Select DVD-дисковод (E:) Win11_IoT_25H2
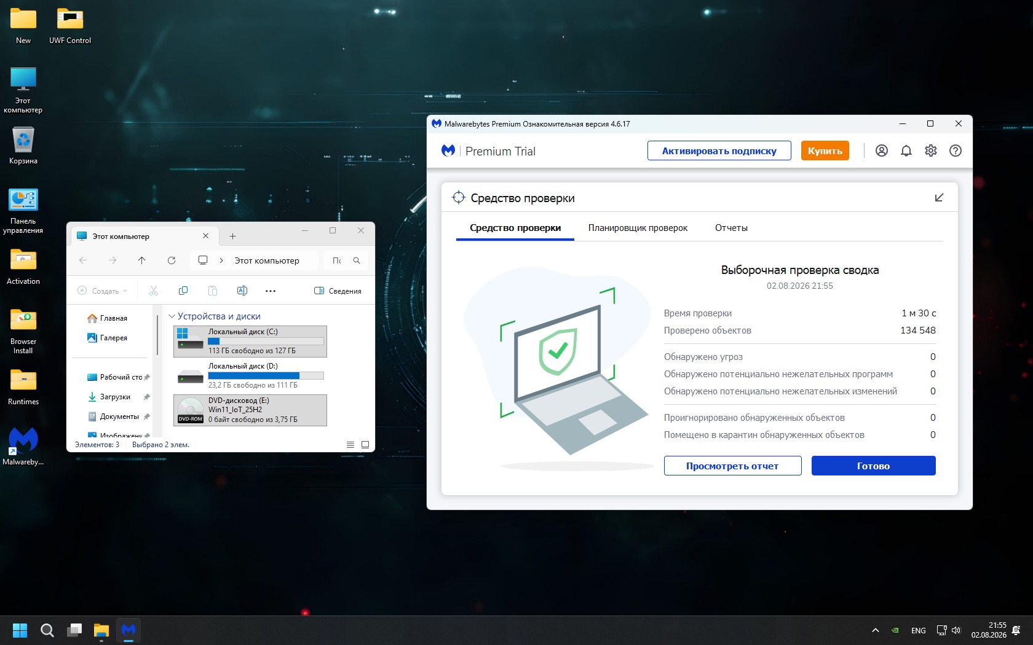1033x645 pixels. click(x=250, y=410)
